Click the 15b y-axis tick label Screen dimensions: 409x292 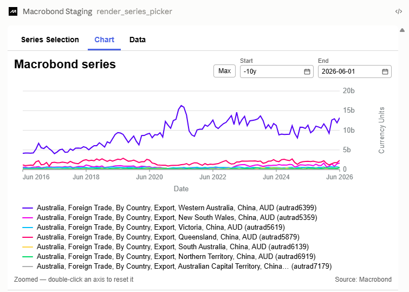coord(349,111)
